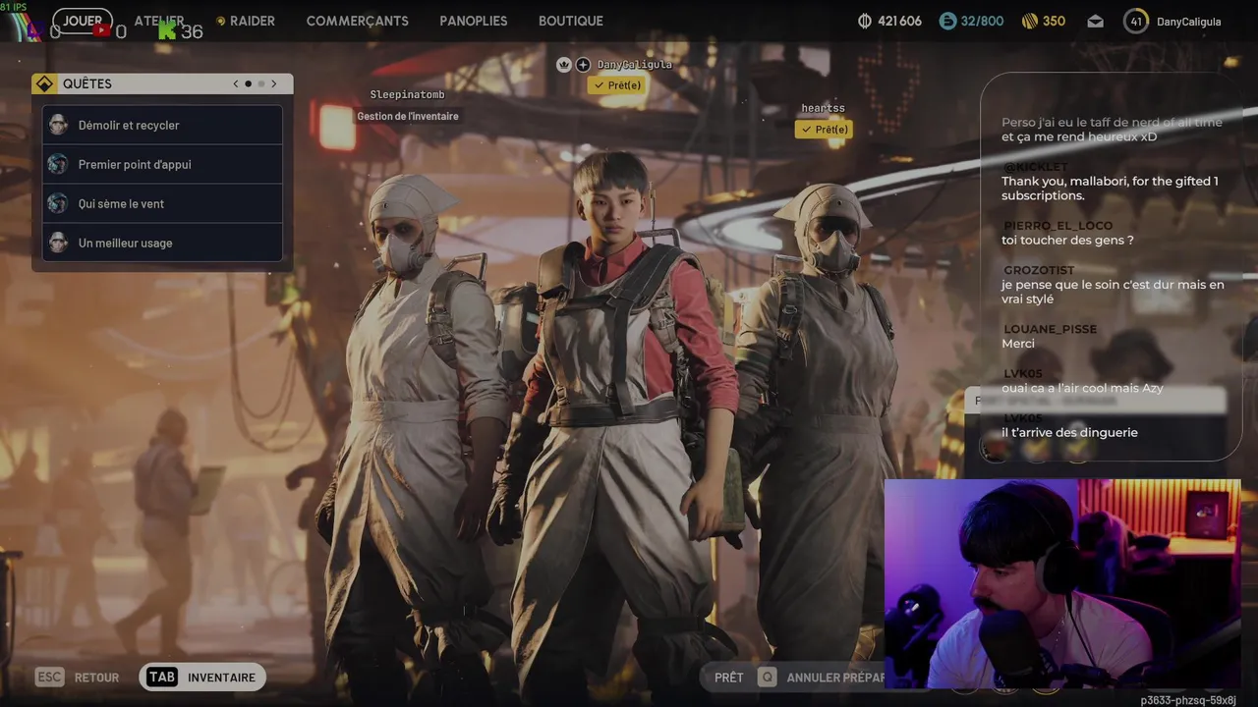1258x707 pixels.
Task: Click the ESC RETOUR button
Action: (78, 678)
